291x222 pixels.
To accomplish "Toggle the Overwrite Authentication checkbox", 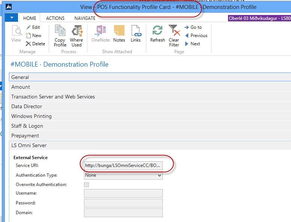I will pos(87,185).
